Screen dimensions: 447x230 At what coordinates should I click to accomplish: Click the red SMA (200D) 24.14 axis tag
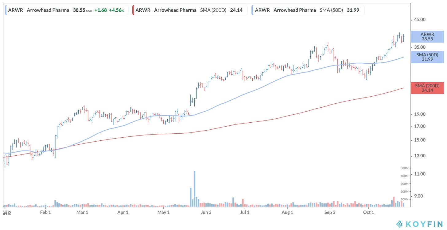pos(427,88)
